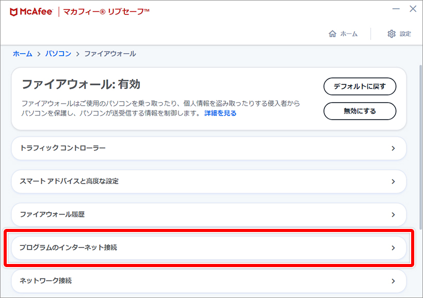Click マカフィー リブセーフ product title
This screenshot has height=298, width=423.
(106, 12)
